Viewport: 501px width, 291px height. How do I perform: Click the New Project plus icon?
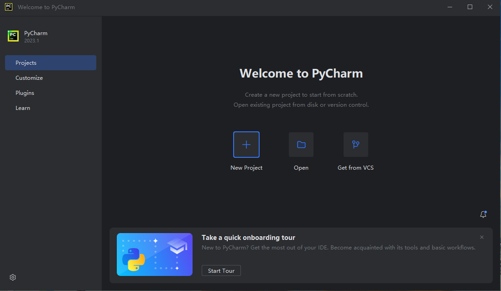tap(246, 145)
